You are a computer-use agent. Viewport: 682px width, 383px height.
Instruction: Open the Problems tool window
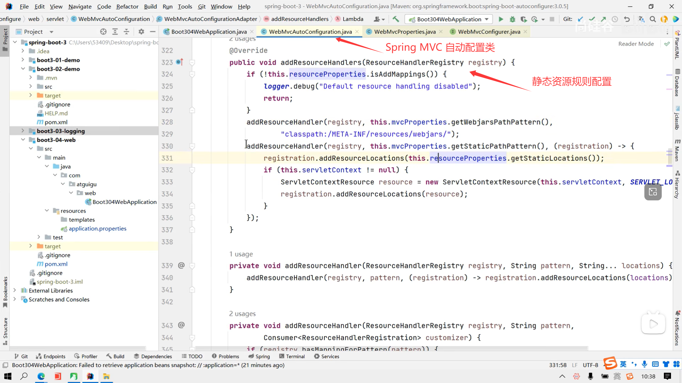pos(225,356)
